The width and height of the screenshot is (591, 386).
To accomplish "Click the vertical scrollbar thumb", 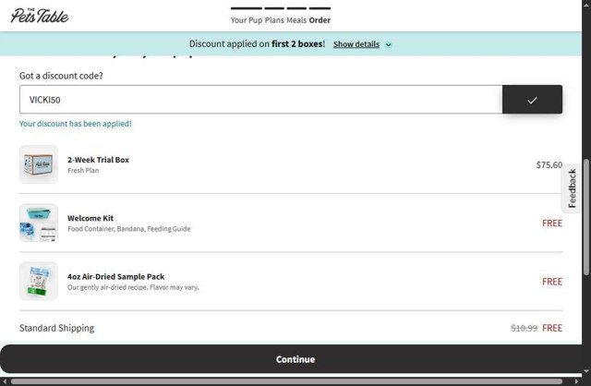I will coord(586,217).
